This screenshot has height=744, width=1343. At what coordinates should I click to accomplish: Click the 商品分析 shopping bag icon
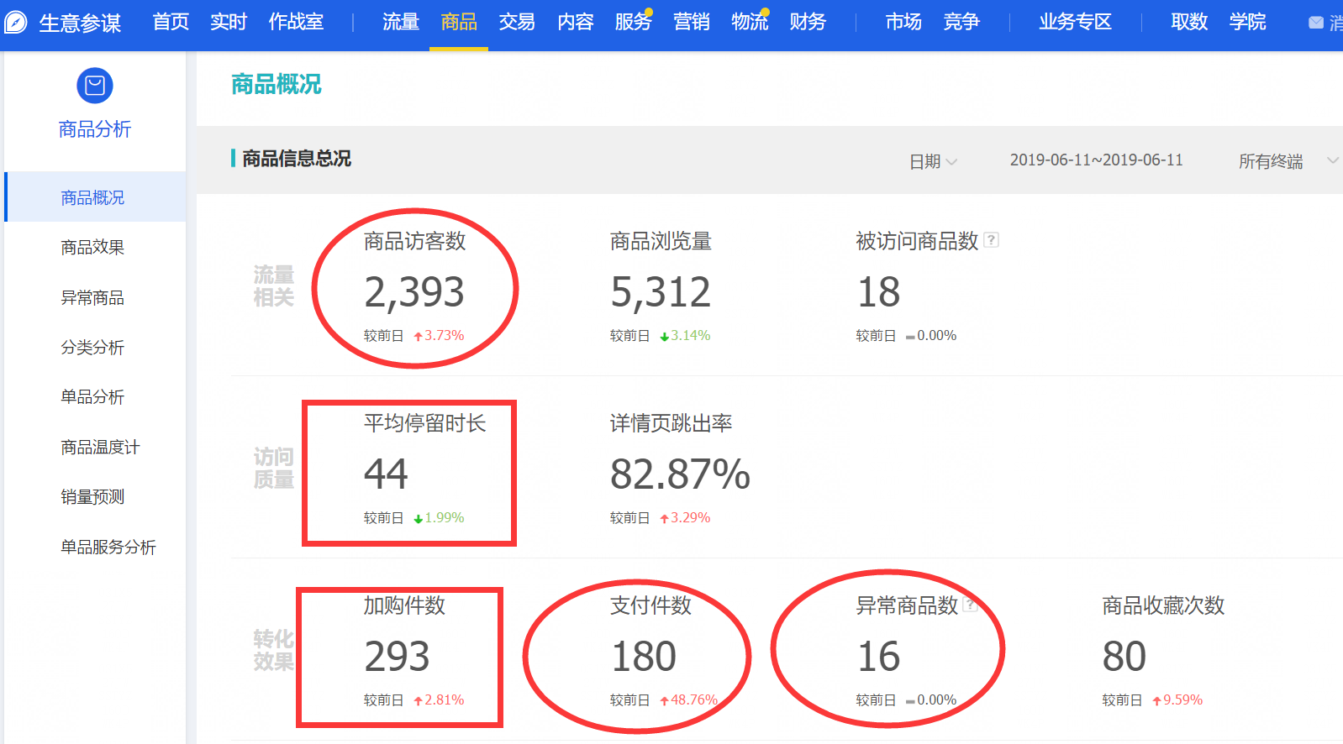[x=95, y=86]
